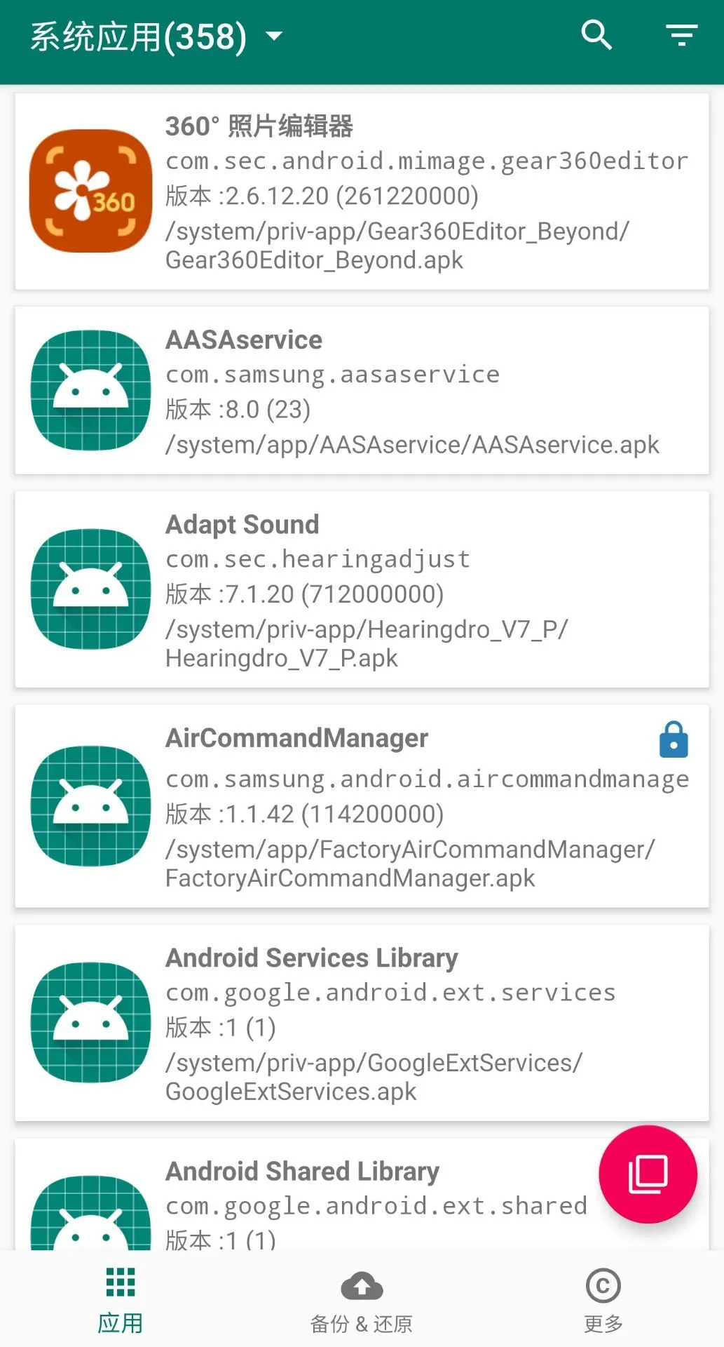724x1347 pixels.
Task: Switch to the 应用 tab
Action: (121, 1301)
